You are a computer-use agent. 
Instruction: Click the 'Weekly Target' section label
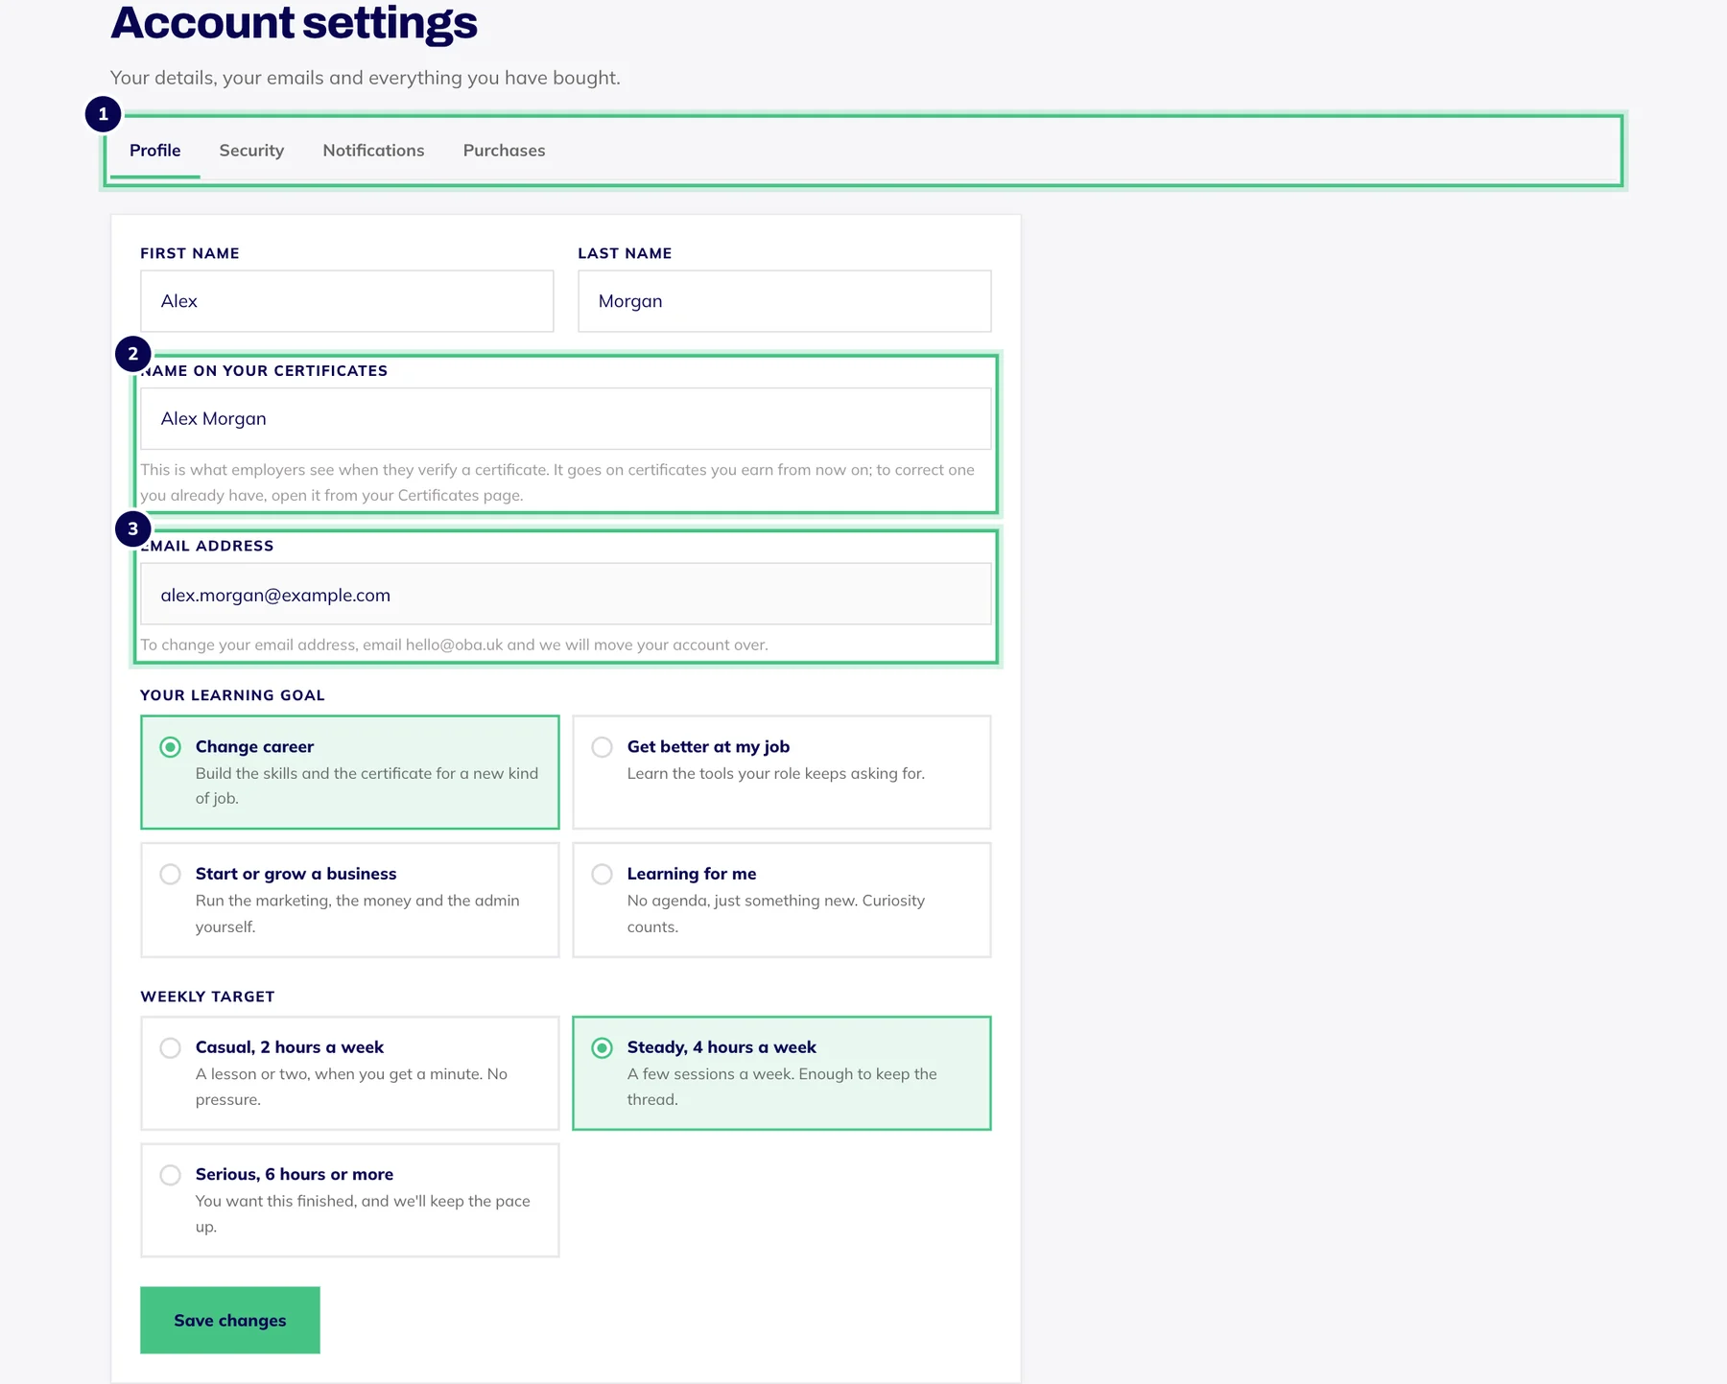coord(207,997)
